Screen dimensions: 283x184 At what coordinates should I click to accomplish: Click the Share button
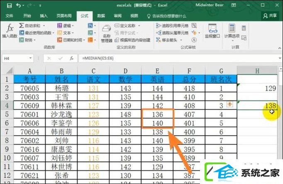[270, 16]
